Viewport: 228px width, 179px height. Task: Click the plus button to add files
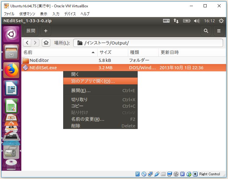click(x=46, y=31)
